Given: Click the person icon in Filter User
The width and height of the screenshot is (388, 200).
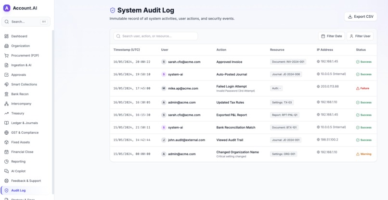Looking at the screenshot, I should (x=351, y=36).
